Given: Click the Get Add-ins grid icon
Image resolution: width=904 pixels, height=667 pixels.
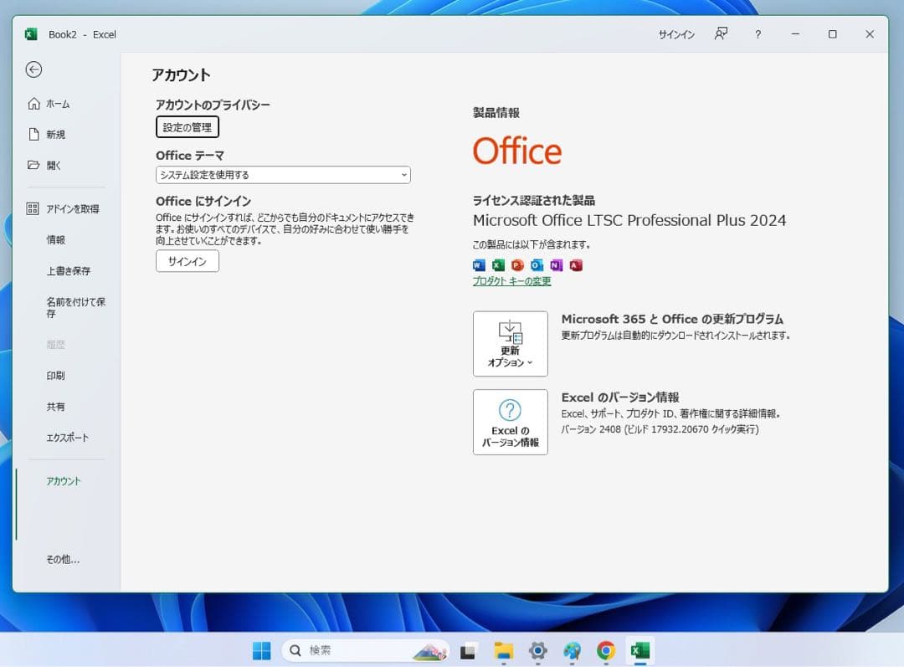Looking at the screenshot, I should pos(33,208).
